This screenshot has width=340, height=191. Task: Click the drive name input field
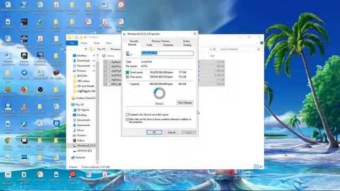[x=167, y=53]
